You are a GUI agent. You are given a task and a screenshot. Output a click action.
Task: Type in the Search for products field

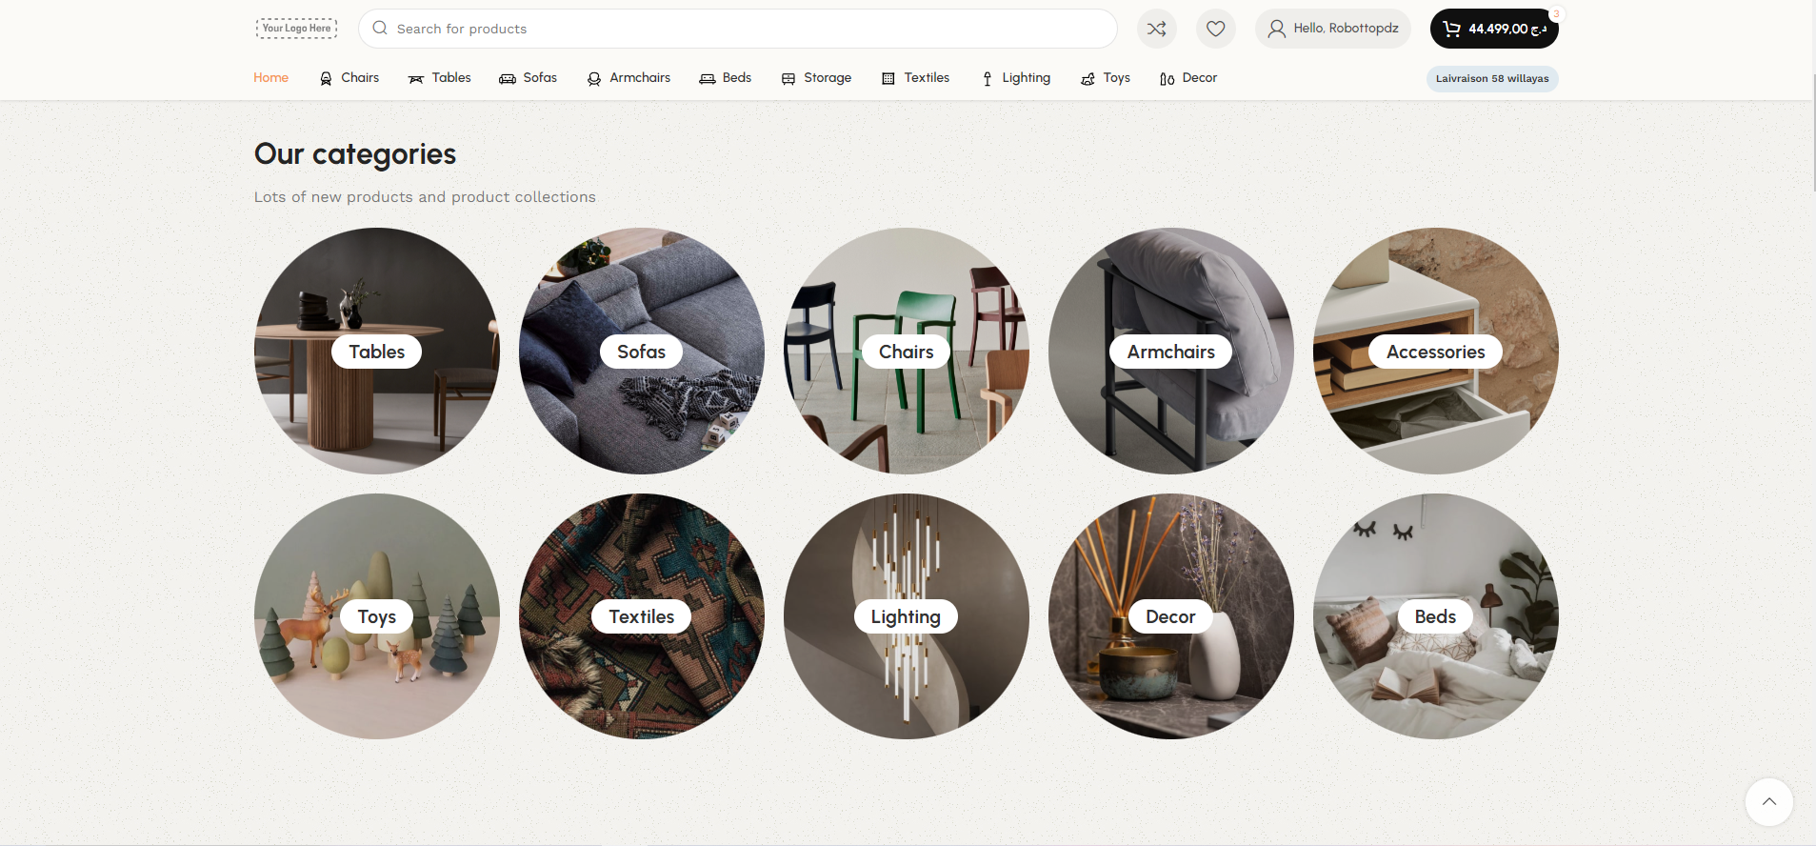tap(743, 29)
